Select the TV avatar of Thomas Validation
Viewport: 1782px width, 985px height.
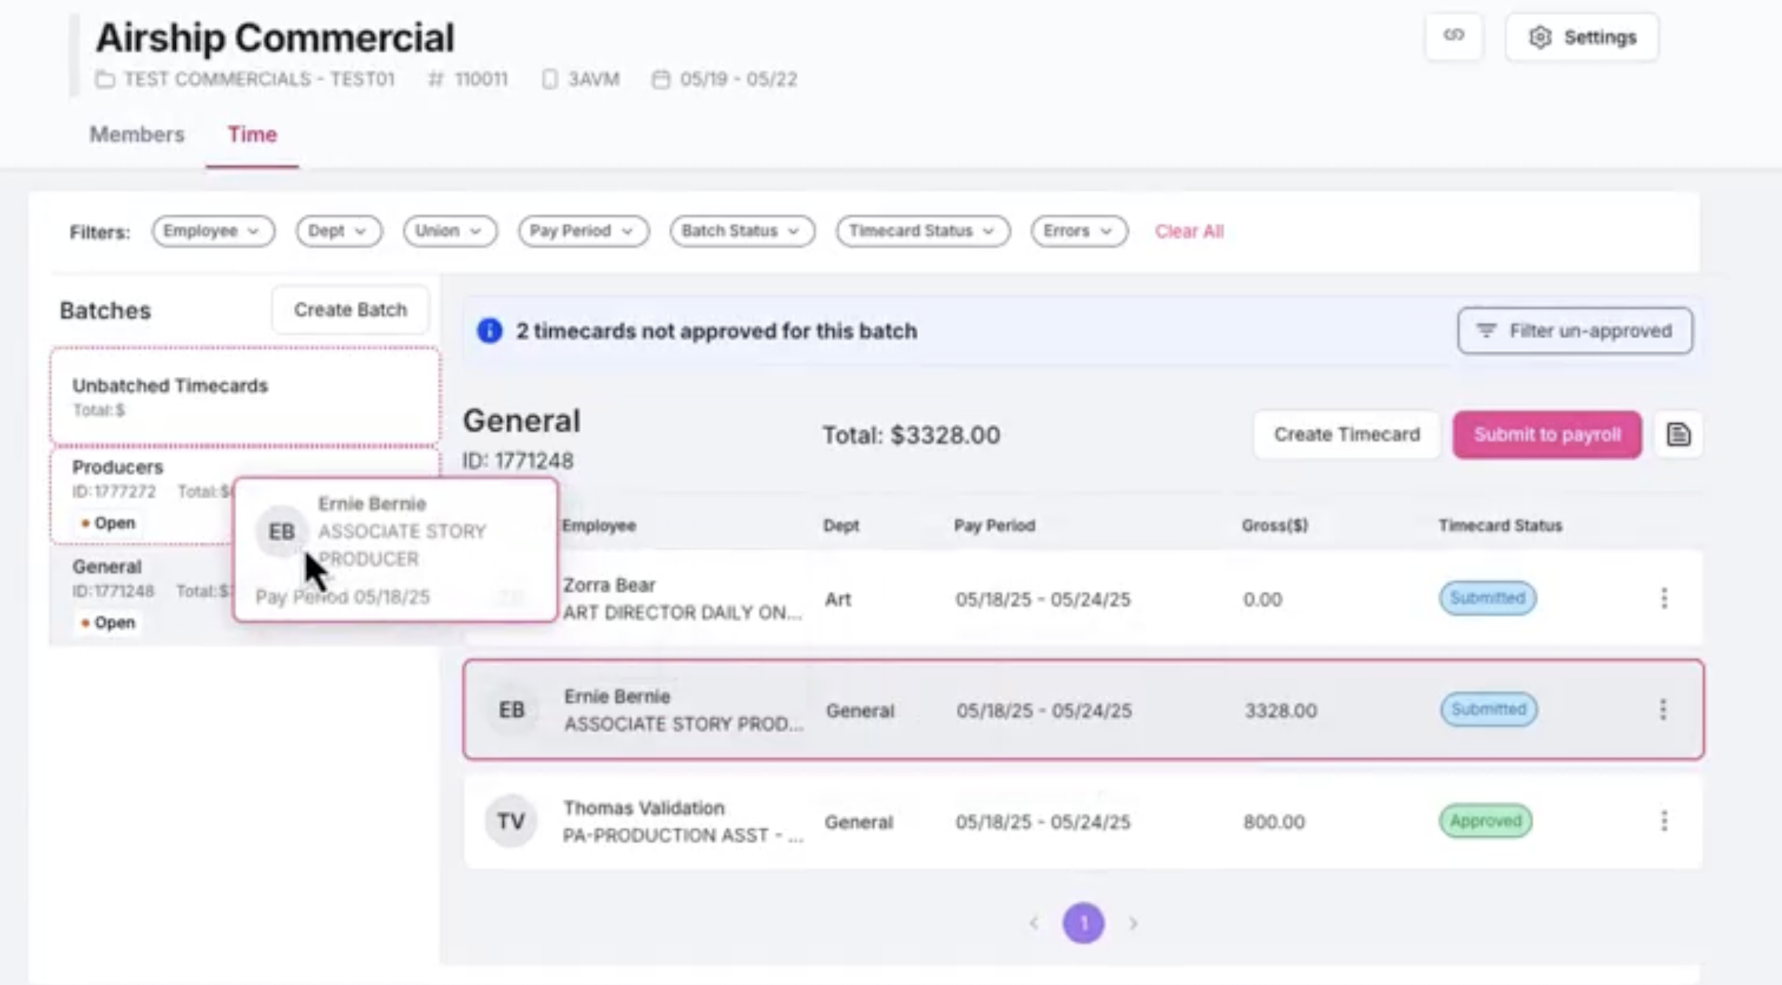coord(511,821)
